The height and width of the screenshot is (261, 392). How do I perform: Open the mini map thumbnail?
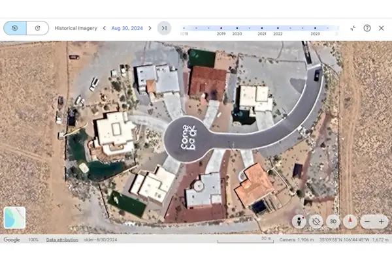[x=15, y=217]
